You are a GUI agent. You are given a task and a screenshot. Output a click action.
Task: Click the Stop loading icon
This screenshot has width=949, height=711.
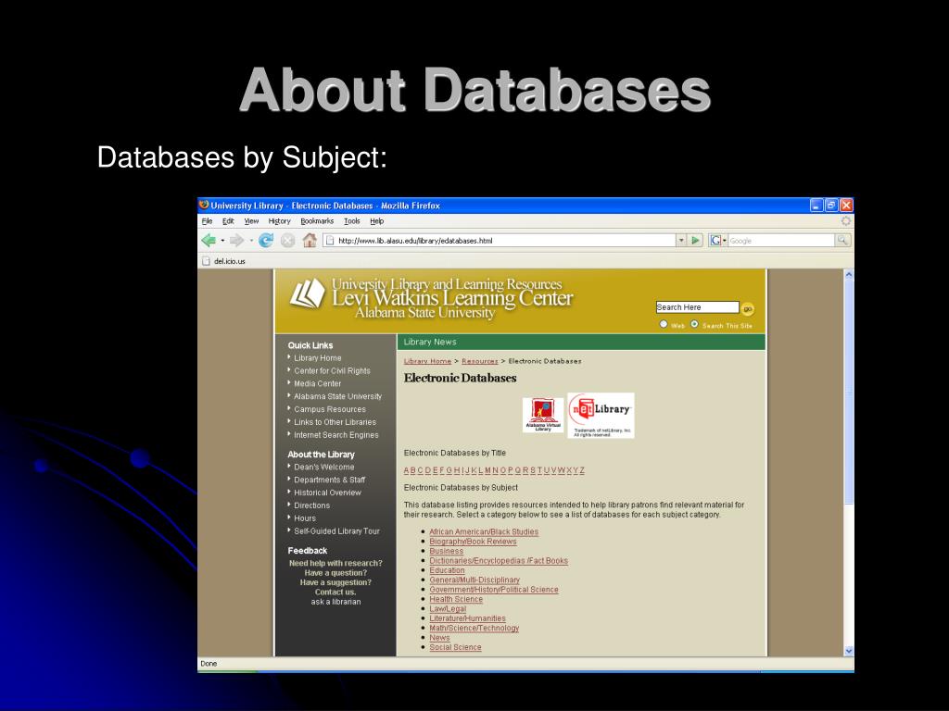click(287, 241)
